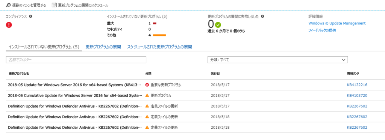Open KB4103720 information link
Viewport: 385px width, 140px height.
click(x=357, y=95)
